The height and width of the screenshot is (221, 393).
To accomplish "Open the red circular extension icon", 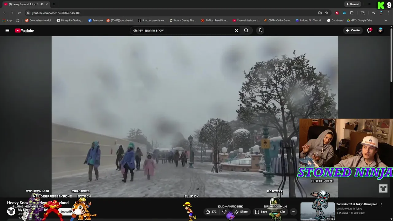I will tap(337, 13).
